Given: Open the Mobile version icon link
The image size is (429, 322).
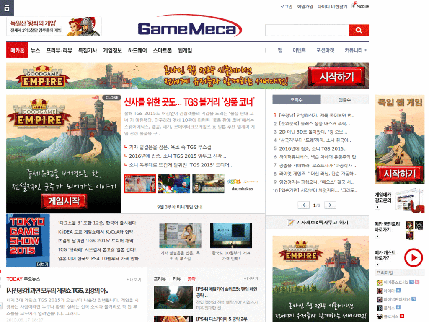Looking at the screenshot, I should (360, 6).
